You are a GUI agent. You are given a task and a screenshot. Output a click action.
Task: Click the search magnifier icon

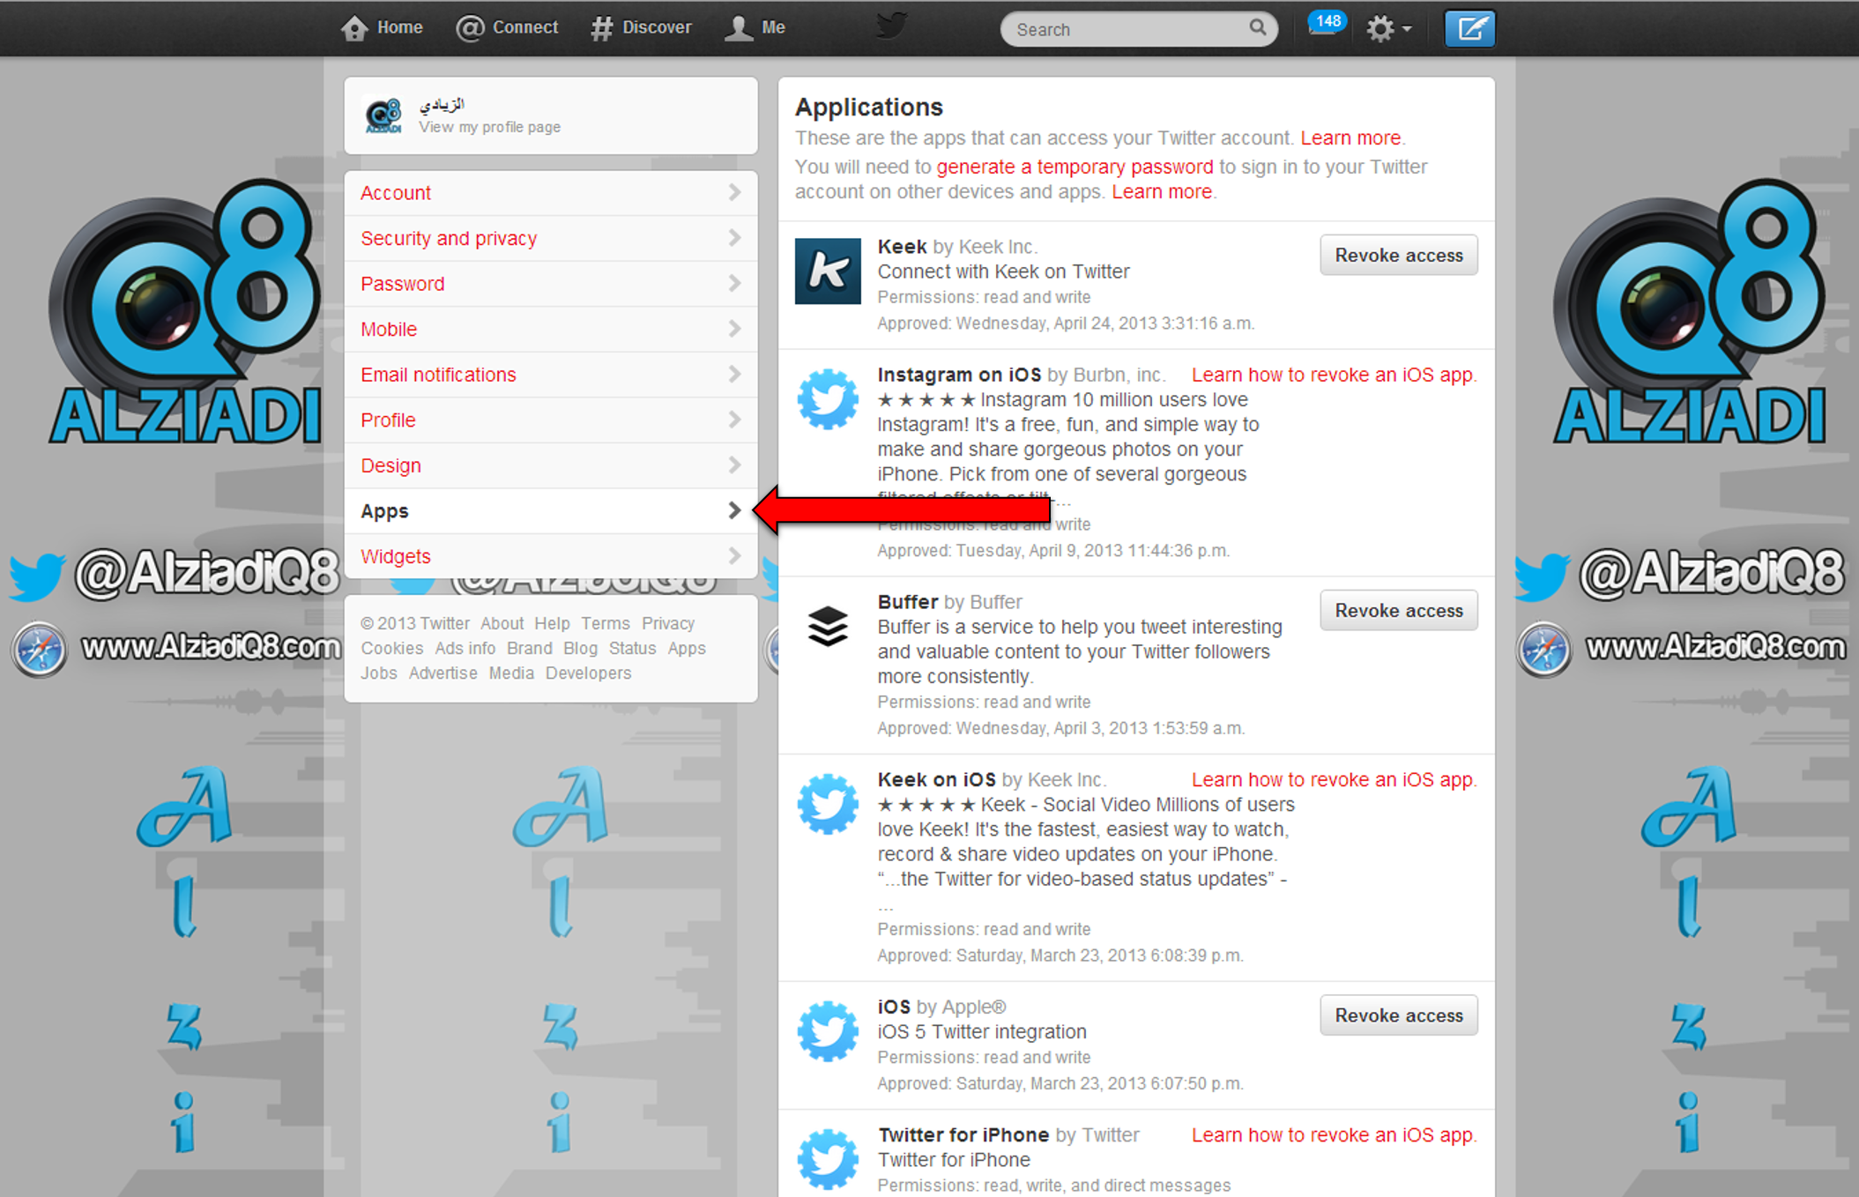pyautogui.click(x=1257, y=27)
